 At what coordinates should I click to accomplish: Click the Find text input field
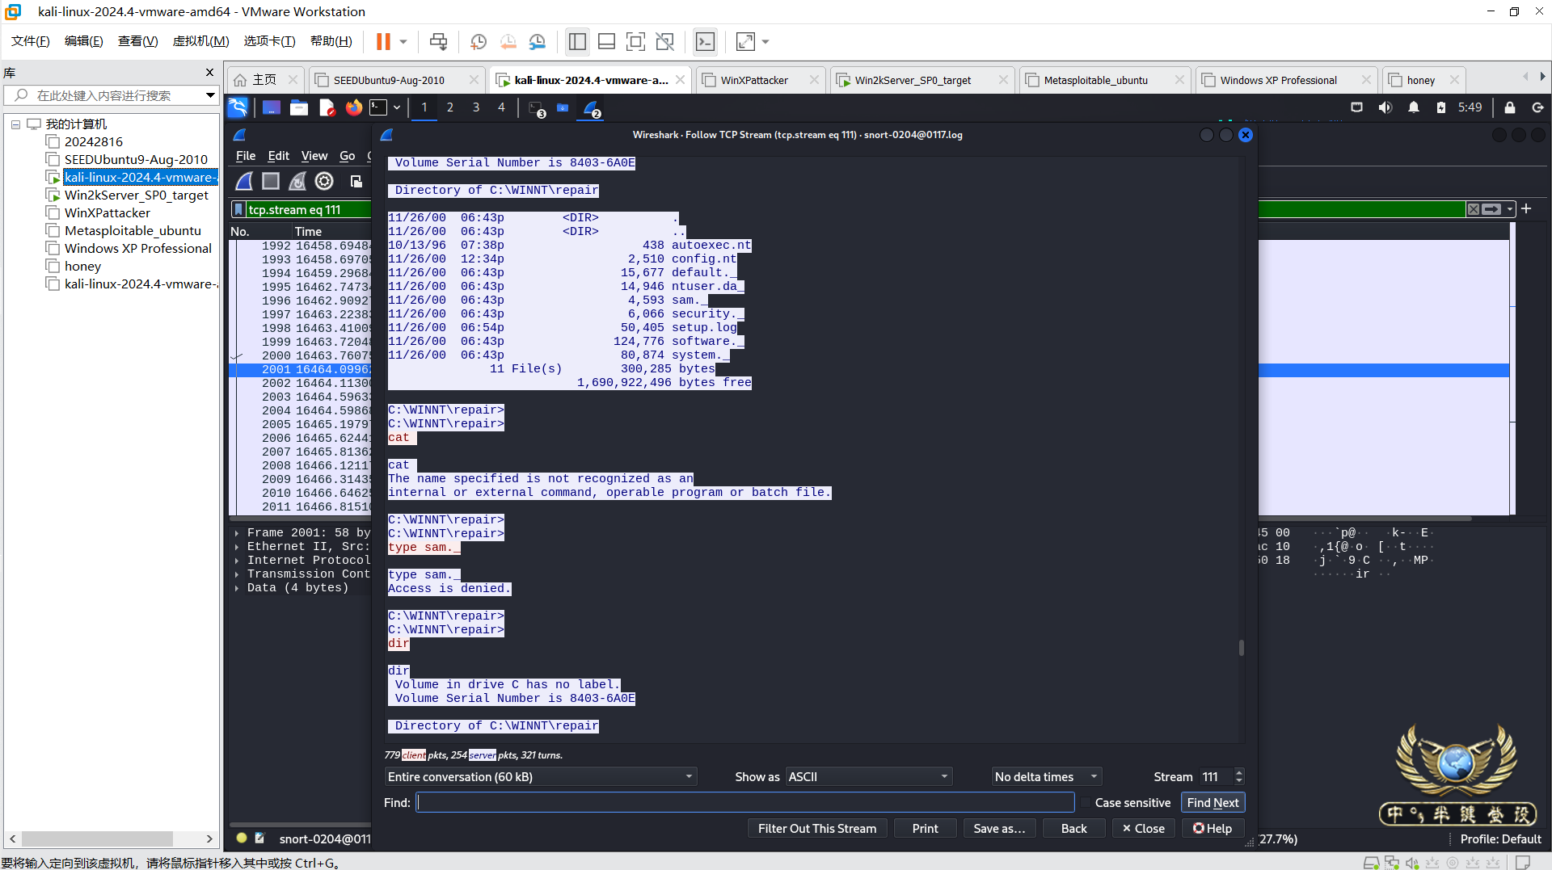(745, 803)
